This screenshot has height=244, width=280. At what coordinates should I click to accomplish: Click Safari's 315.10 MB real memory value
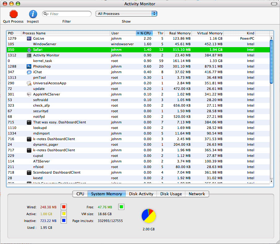coord(181,50)
